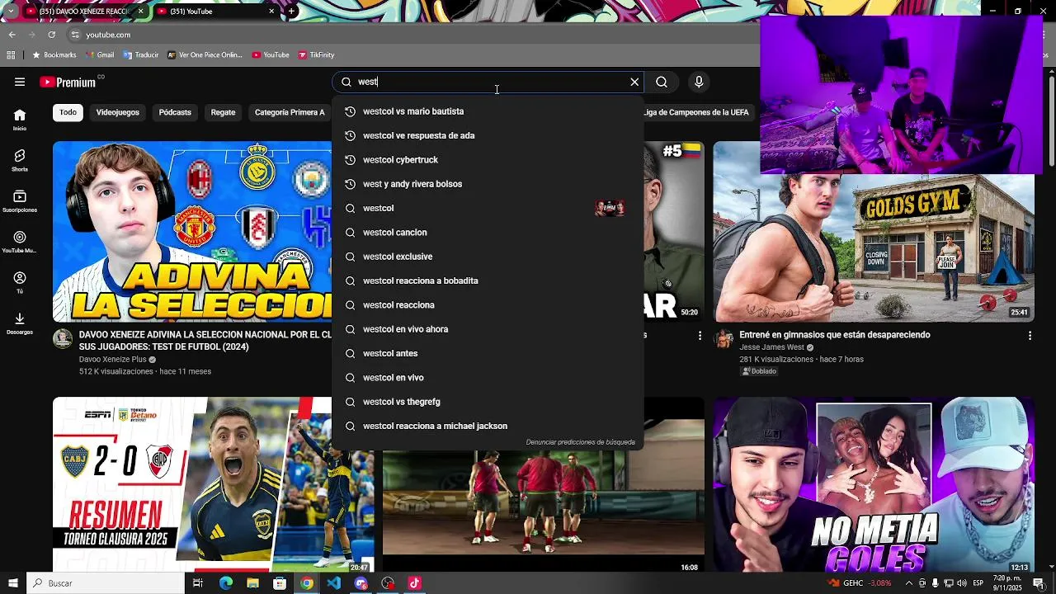Open Shorts in the sidebar
The image size is (1056, 594).
coord(20,160)
